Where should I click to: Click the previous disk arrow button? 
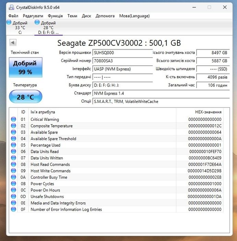[x=13, y=42]
